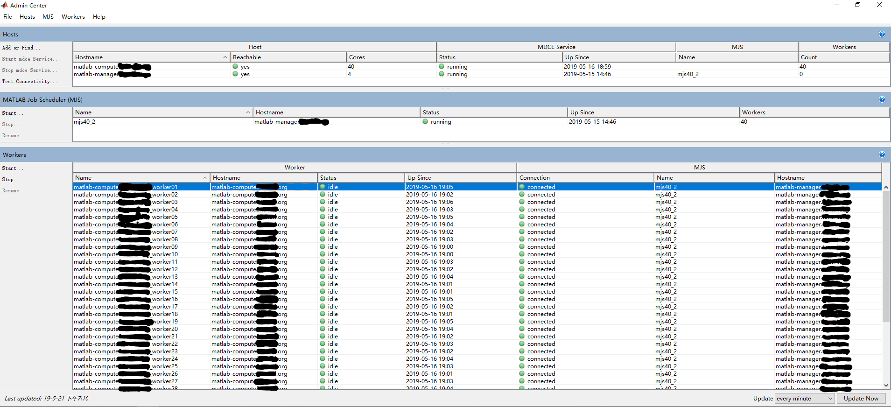This screenshot has width=891, height=407.
Task: Click green connection dot in worker01 row
Action: [x=522, y=187]
